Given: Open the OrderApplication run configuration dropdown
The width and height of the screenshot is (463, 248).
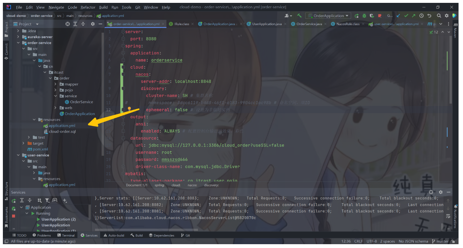Looking at the screenshot, I should point(328,16).
